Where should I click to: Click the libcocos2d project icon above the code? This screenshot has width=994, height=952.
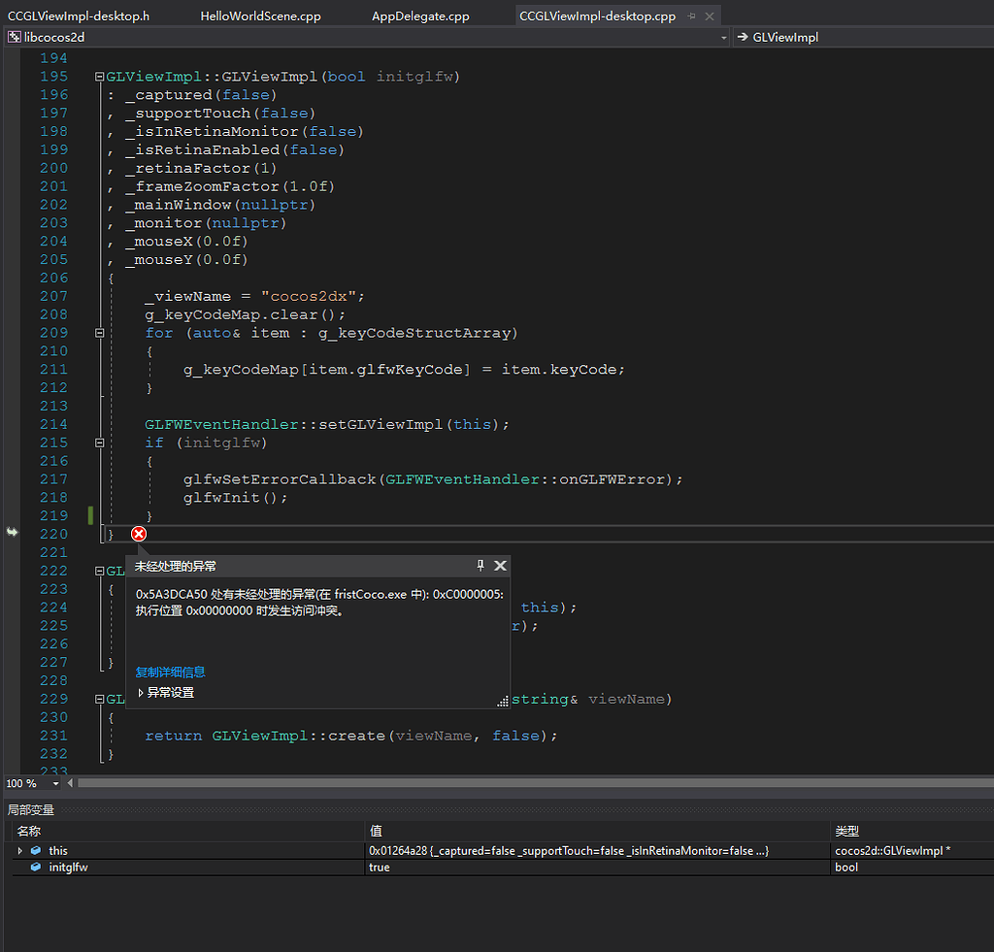[12, 35]
